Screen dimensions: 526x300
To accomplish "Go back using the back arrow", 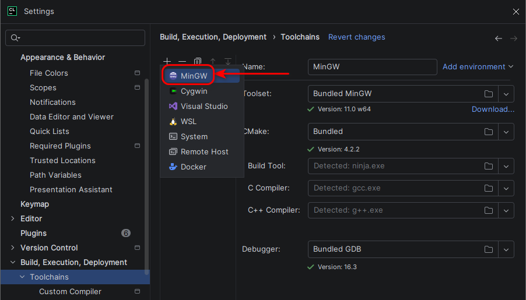I will coord(499,38).
